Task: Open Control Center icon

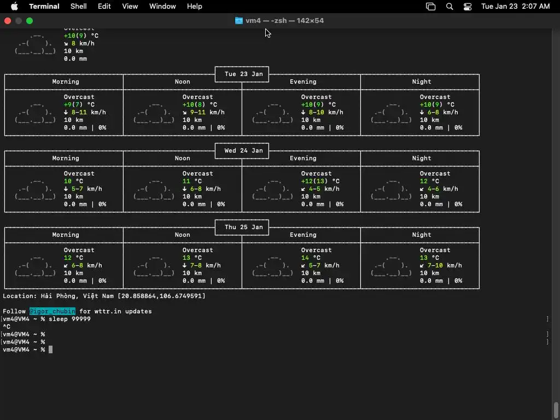Action: tap(468, 7)
